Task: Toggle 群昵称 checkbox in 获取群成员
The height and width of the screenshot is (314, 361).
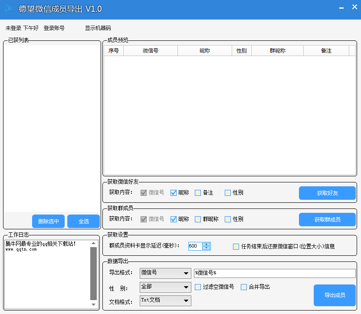Action: click(x=198, y=219)
